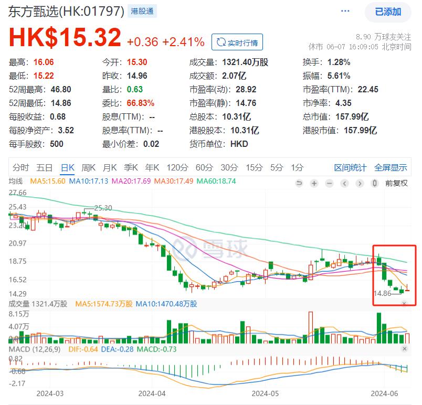Open 全屏显示 fullscreen view
The height and width of the screenshot is (405, 422).
pos(391,168)
